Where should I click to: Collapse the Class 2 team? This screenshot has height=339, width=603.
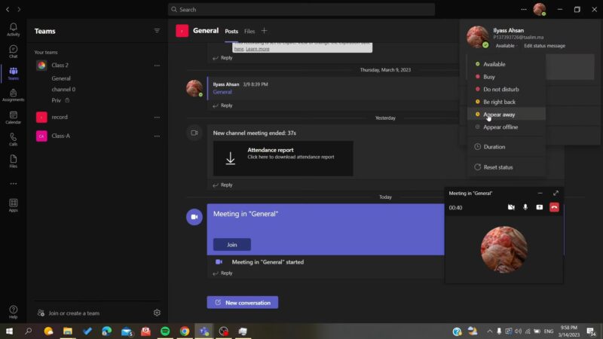[x=60, y=66]
